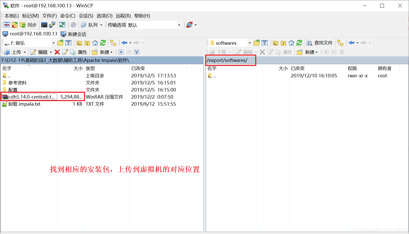
Task: Select the 参考资料 folder row
Action: point(17,83)
